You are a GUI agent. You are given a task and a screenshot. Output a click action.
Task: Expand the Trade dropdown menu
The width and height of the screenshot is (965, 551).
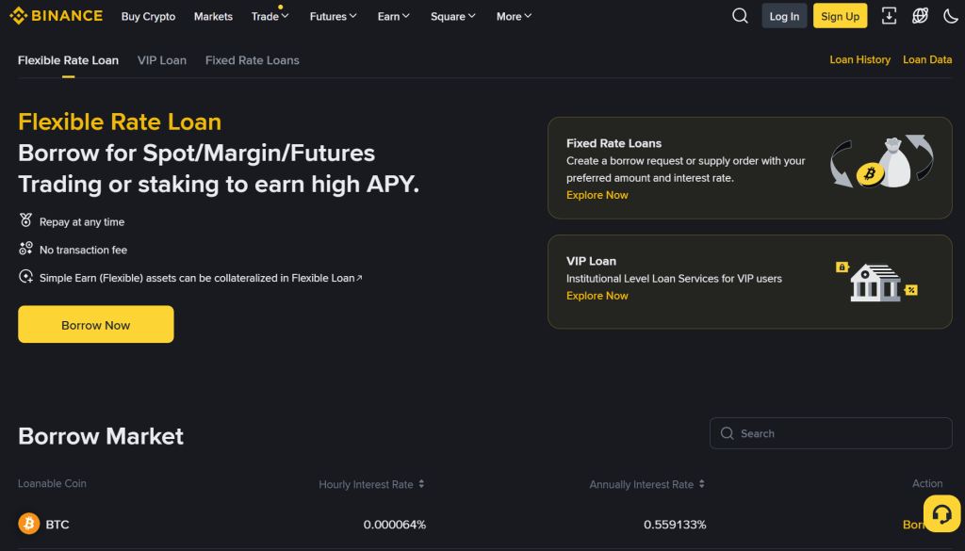[270, 16]
